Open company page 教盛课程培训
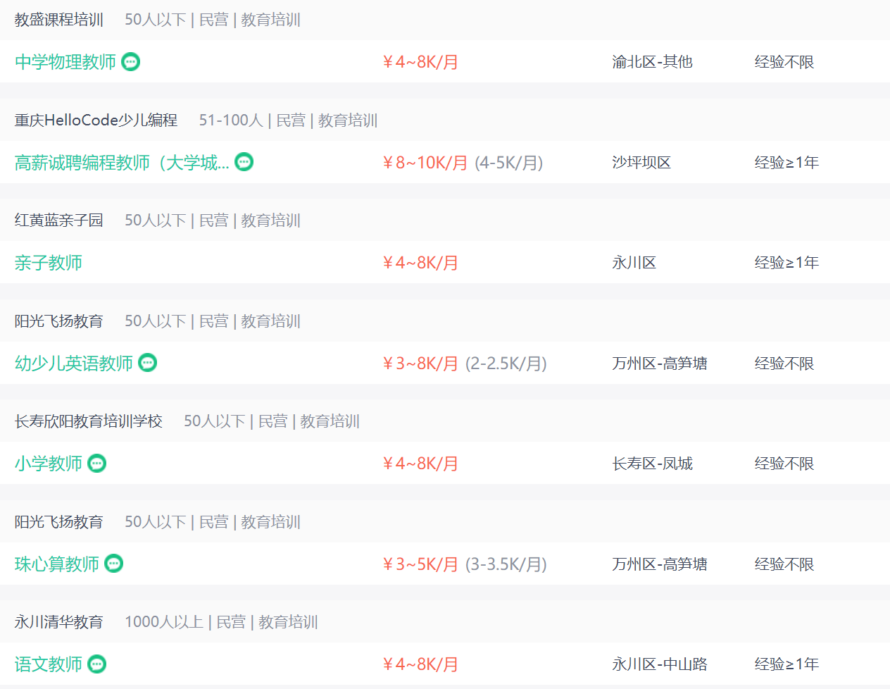 point(59,20)
